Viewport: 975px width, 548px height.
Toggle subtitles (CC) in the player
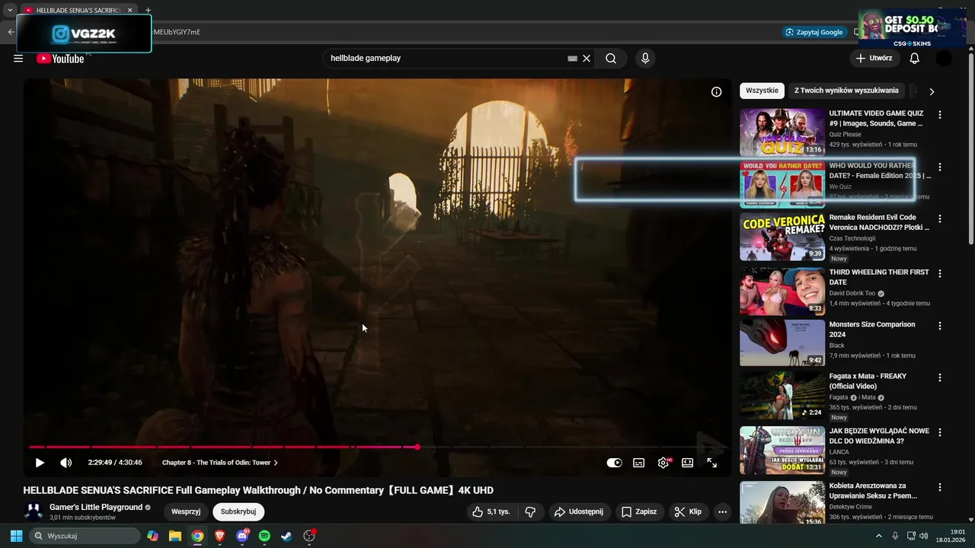click(639, 463)
